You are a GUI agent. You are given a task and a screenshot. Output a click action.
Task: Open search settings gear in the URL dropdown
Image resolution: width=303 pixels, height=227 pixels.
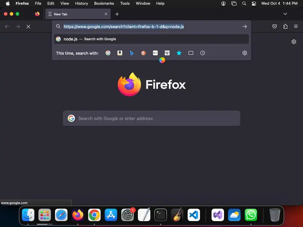point(245,53)
